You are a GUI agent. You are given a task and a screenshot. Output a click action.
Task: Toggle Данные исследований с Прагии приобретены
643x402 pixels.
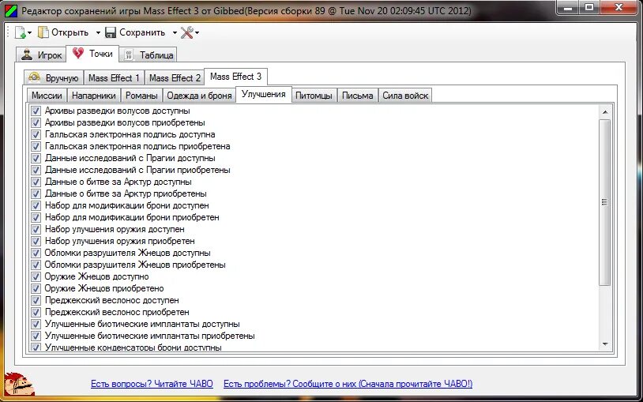coord(36,170)
